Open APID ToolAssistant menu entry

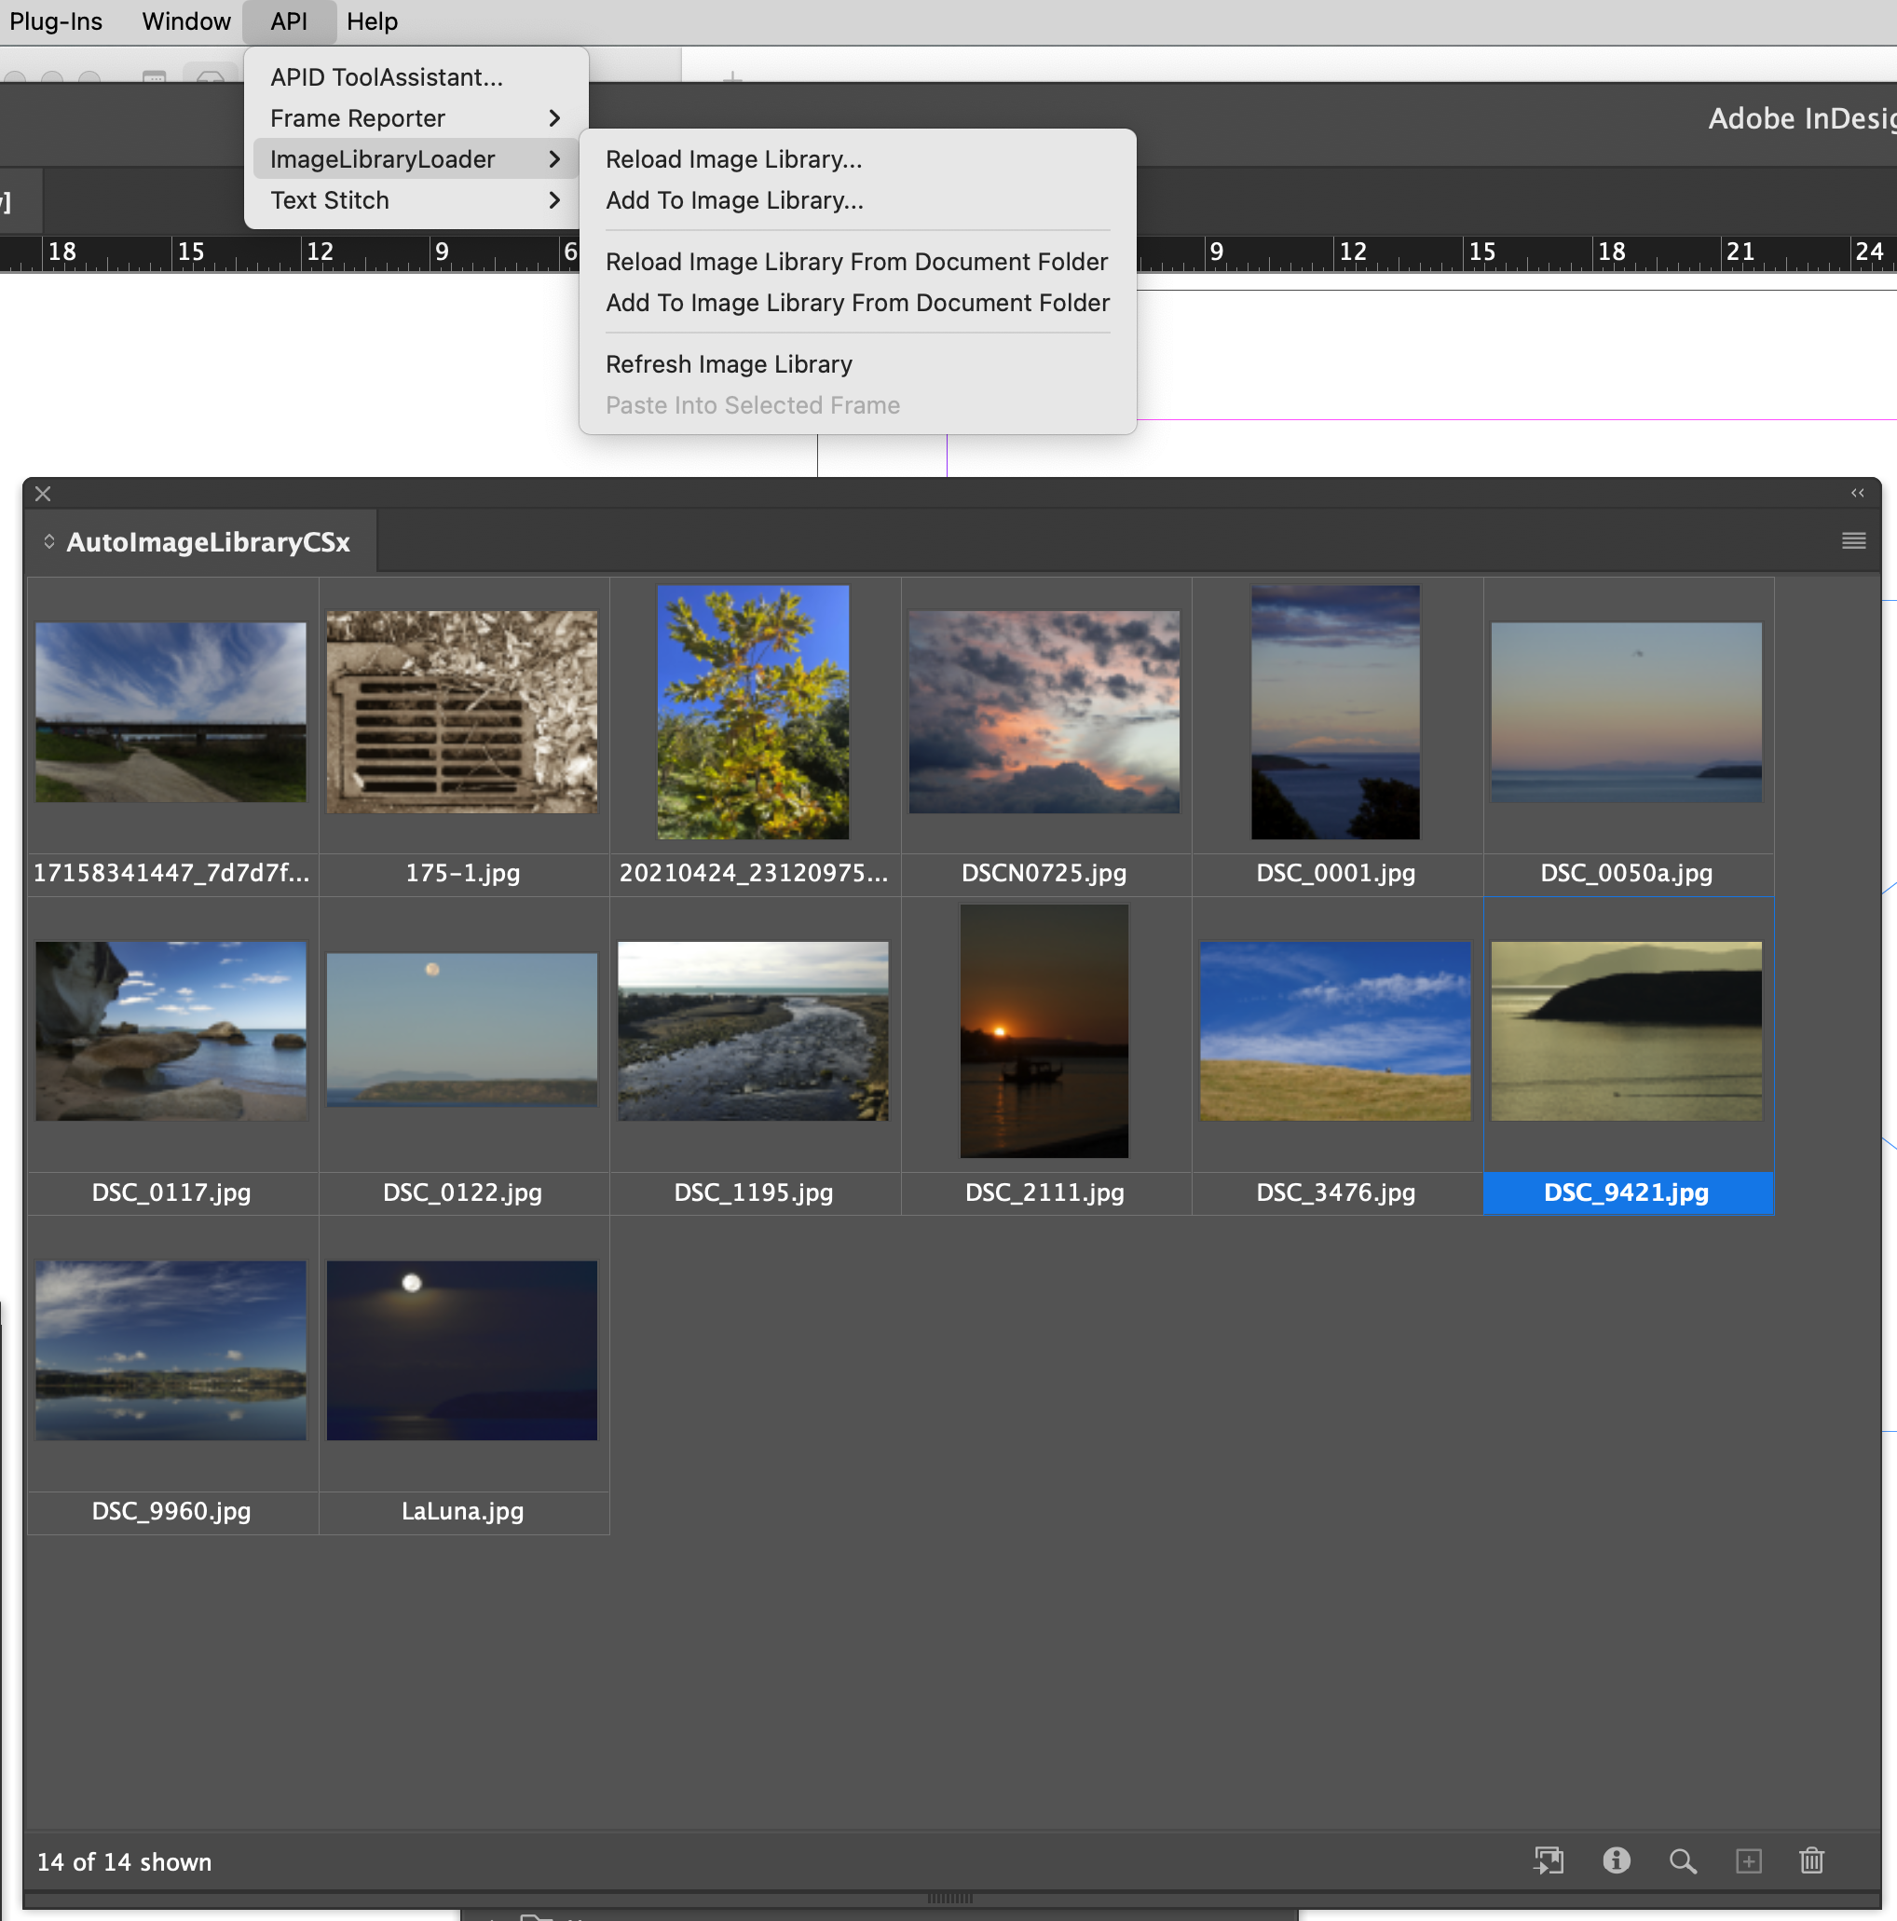pyautogui.click(x=387, y=77)
